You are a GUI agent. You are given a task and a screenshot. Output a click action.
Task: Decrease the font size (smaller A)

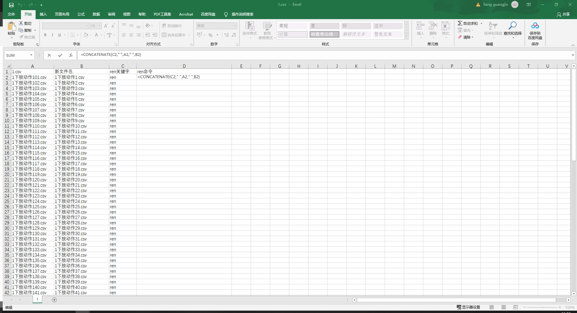(113, 26)
